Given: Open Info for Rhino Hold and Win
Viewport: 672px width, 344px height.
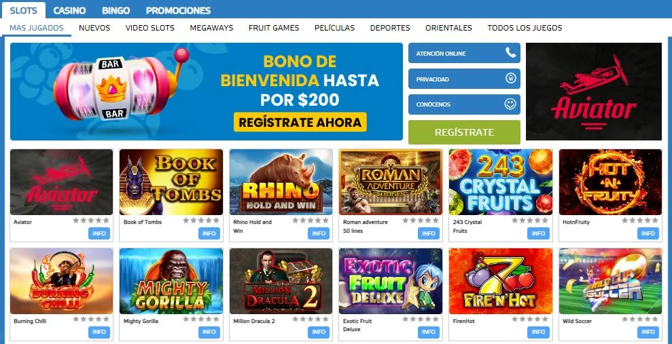Looking at the screenshot, I should point(319,233).
